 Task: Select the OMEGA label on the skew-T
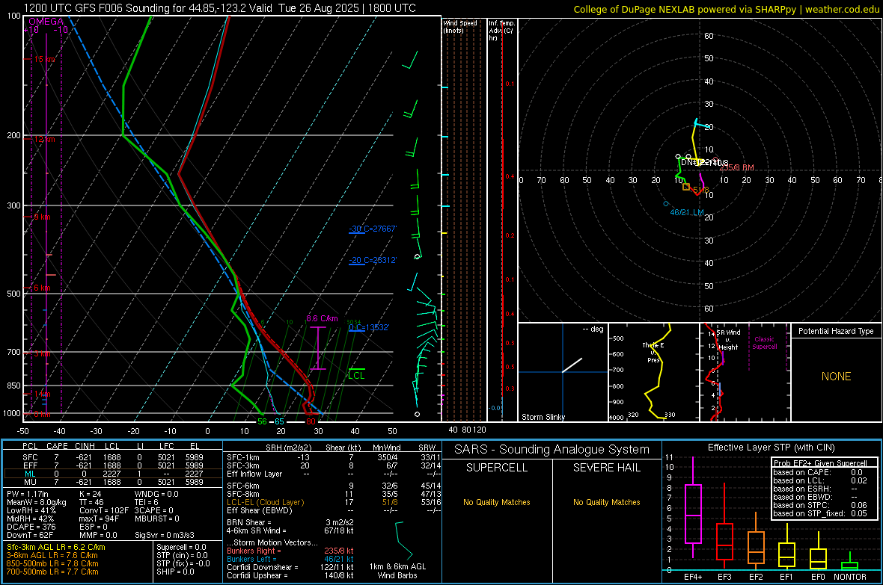46,22
